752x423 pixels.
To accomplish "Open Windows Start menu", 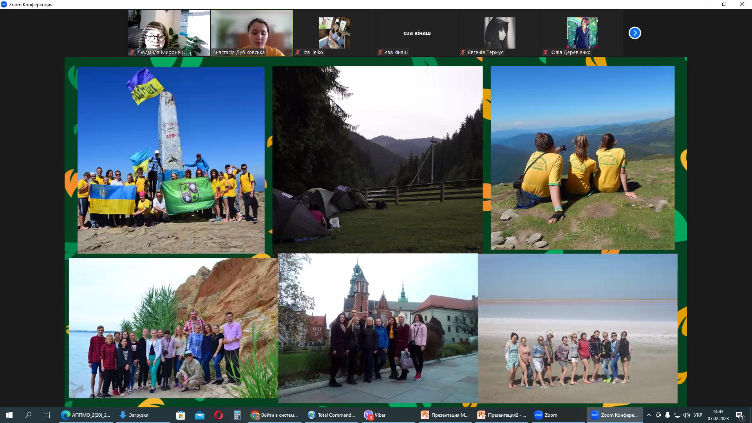I will [x=9, y=415].
